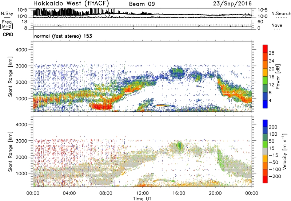Click velocity scale value 100
The height and width of the screenshot is (201, 291).
point(273,134)
